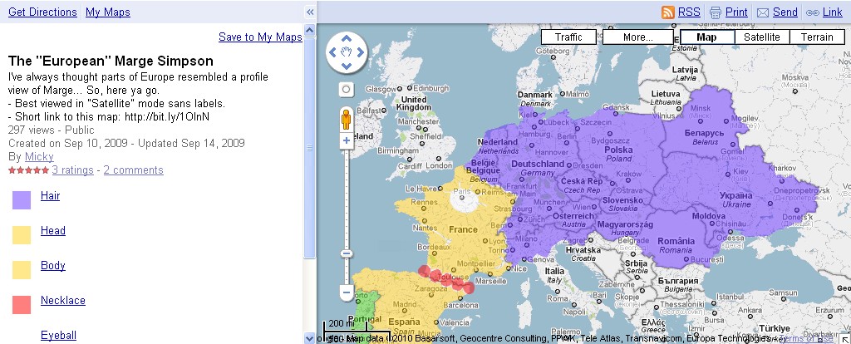This screenshot has width=851, height=344.
Task: Switch to Satellite view
Action: tap(761, 37)
